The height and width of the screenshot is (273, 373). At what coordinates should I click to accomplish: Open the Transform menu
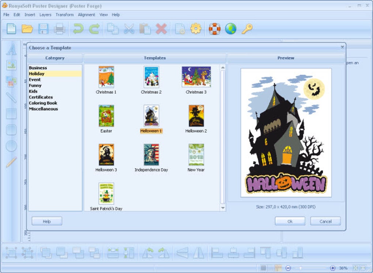[65, 15]
